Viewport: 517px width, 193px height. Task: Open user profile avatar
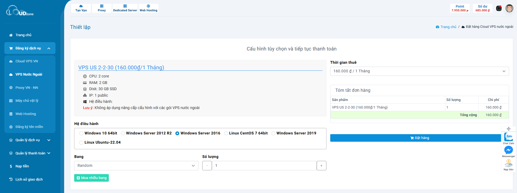coord(509,8)
